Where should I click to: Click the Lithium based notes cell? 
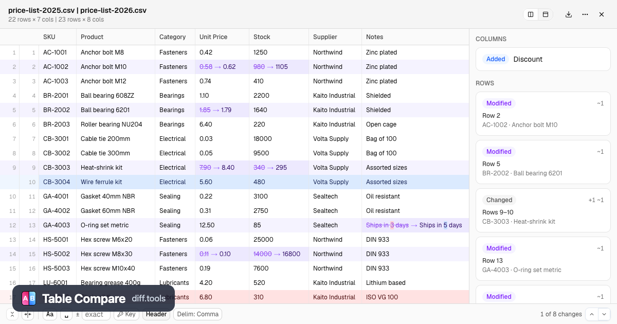click(x=415, y=283)
